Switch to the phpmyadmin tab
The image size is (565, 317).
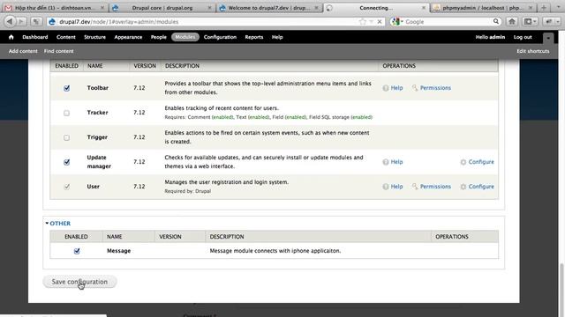click(483, 8)
